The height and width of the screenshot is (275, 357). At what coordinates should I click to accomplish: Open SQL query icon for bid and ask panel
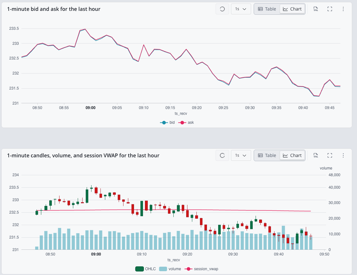316,9
